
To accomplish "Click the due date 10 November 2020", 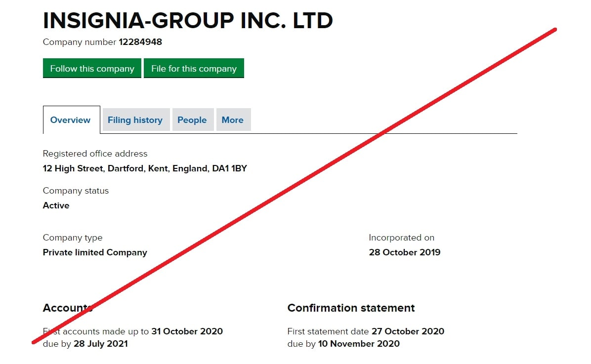I will (x=359, y=344).
